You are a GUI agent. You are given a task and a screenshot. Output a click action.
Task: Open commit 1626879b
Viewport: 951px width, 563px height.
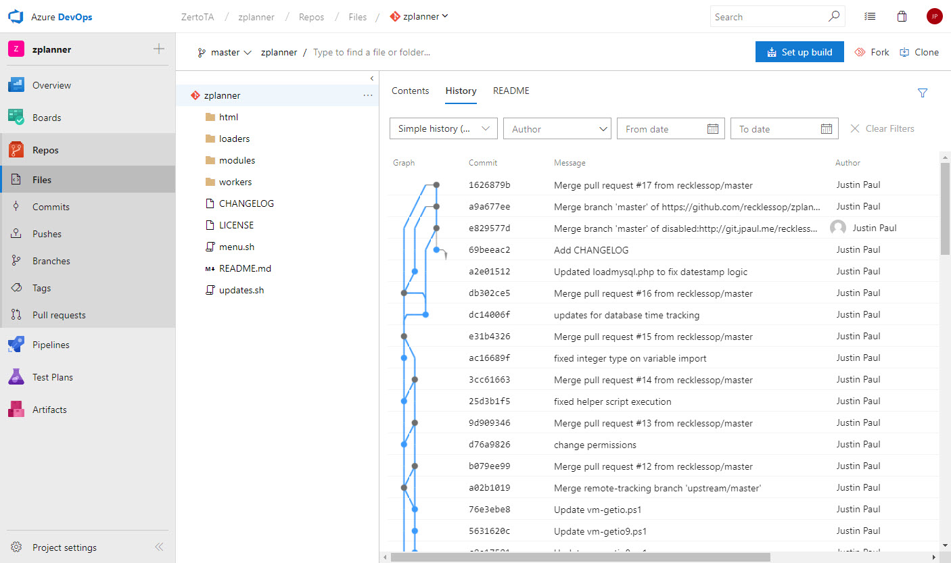(489, 185)
